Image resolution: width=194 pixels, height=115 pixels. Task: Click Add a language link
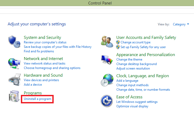(127, 81)
